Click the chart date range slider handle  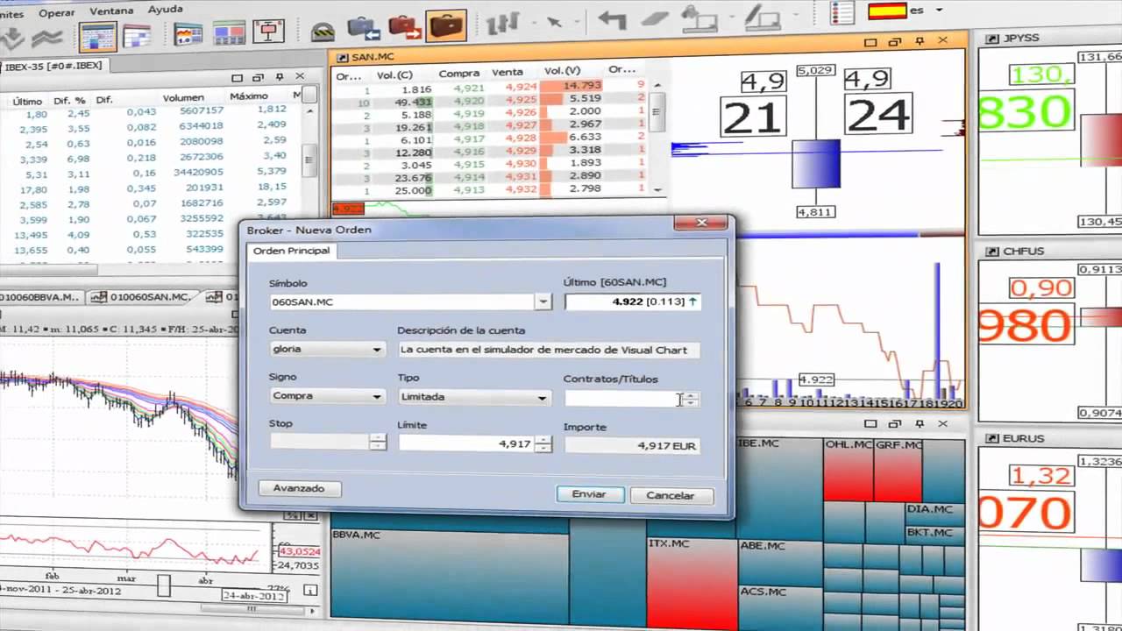tap(162, 584)
